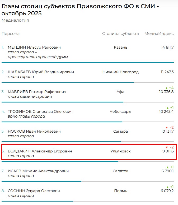
Task: Click the 14 611,7 MediaIndex value
Action: tap(167, 47)
